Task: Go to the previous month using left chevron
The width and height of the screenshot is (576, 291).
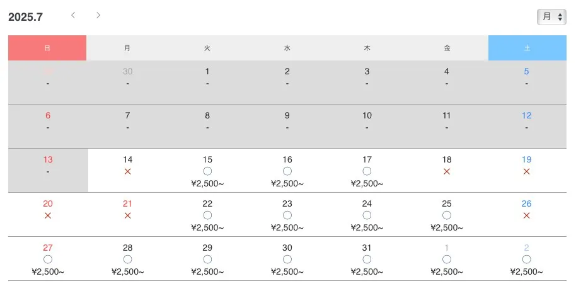Action: click(73, 15)
